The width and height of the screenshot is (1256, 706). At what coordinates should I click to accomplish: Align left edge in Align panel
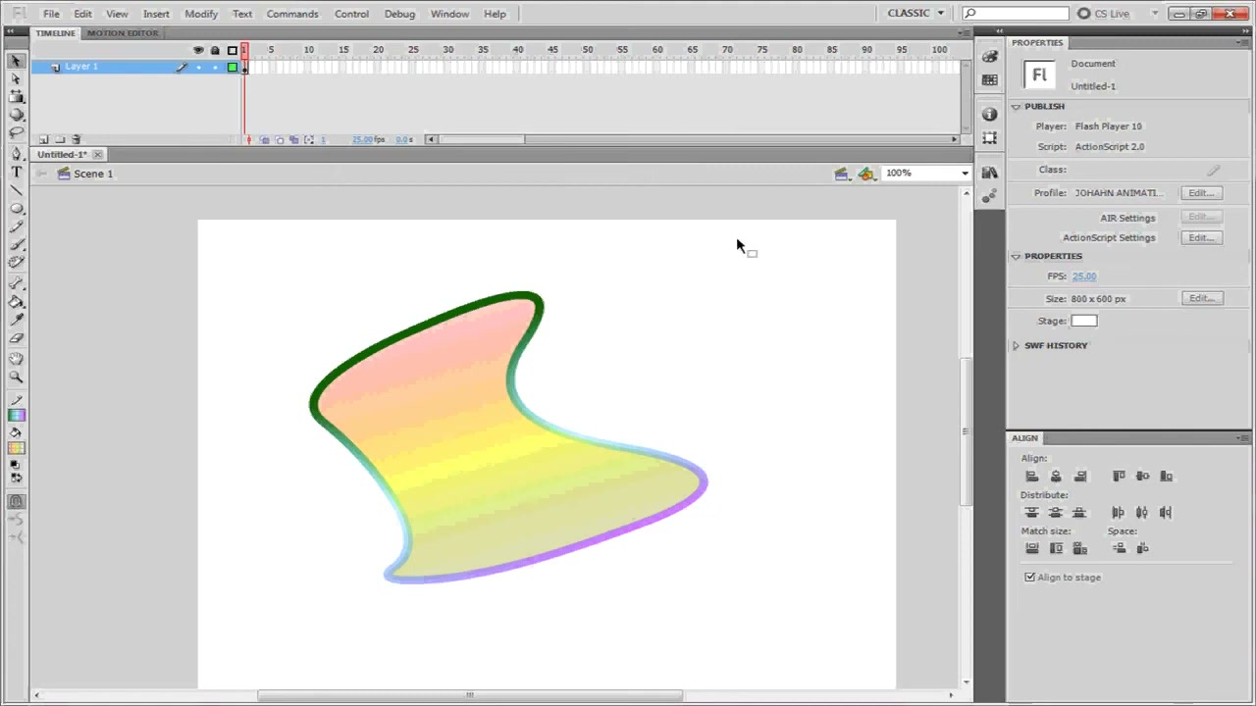1032,477
